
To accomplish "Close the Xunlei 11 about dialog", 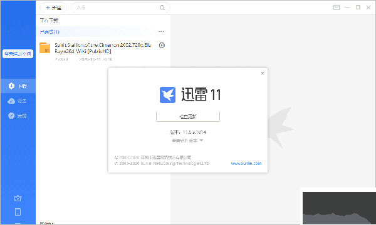I will click(x=263, y=73).
